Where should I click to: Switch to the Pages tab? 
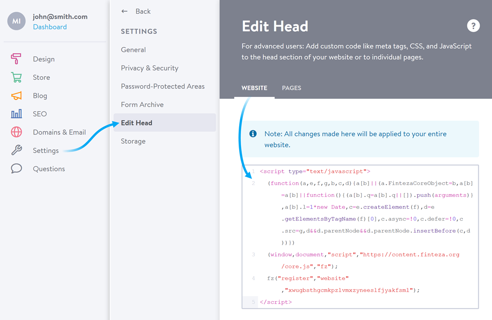[291, 88]
